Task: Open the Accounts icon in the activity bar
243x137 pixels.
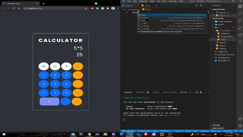Action: point(240,119)
